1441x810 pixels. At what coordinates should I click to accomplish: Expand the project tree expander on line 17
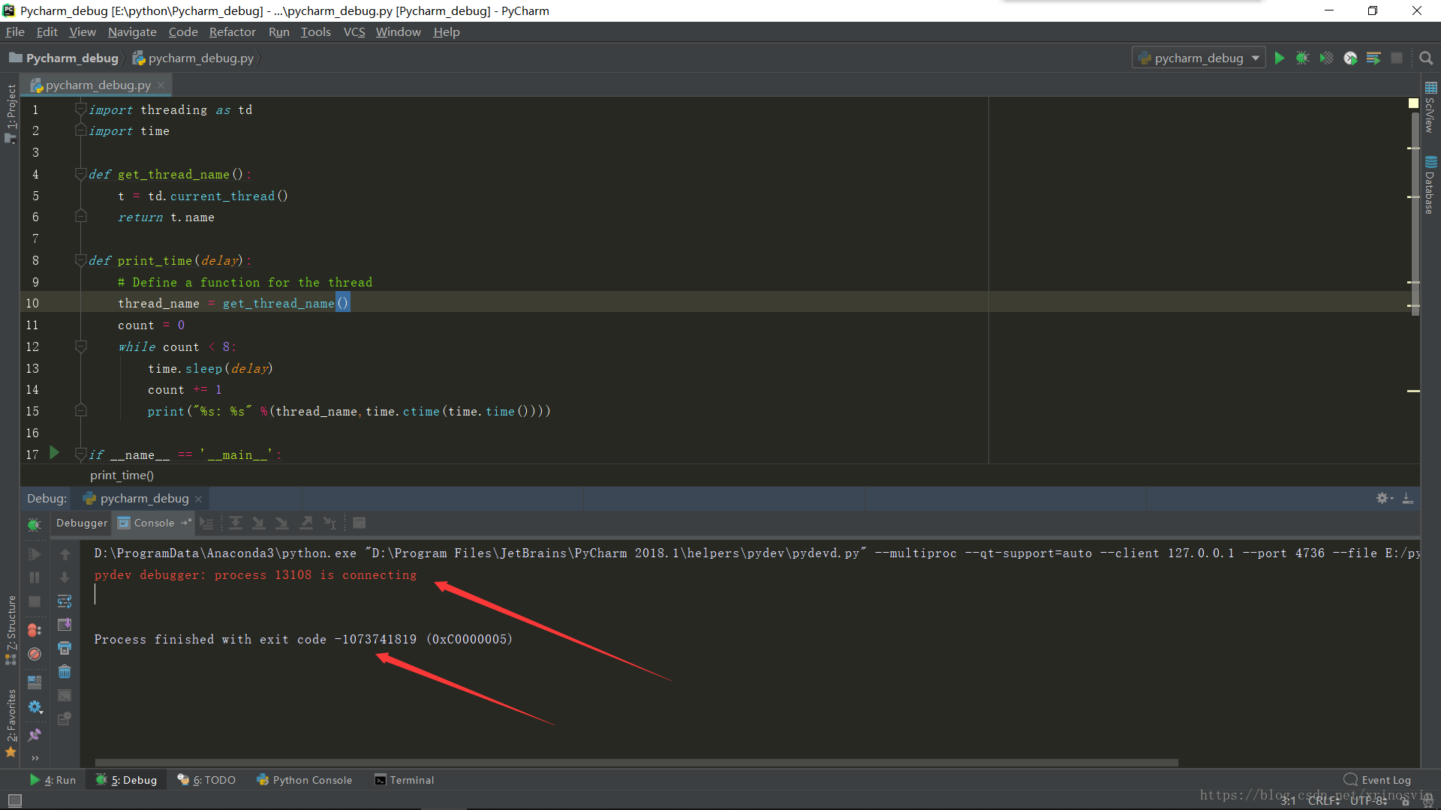coord(81,455)
